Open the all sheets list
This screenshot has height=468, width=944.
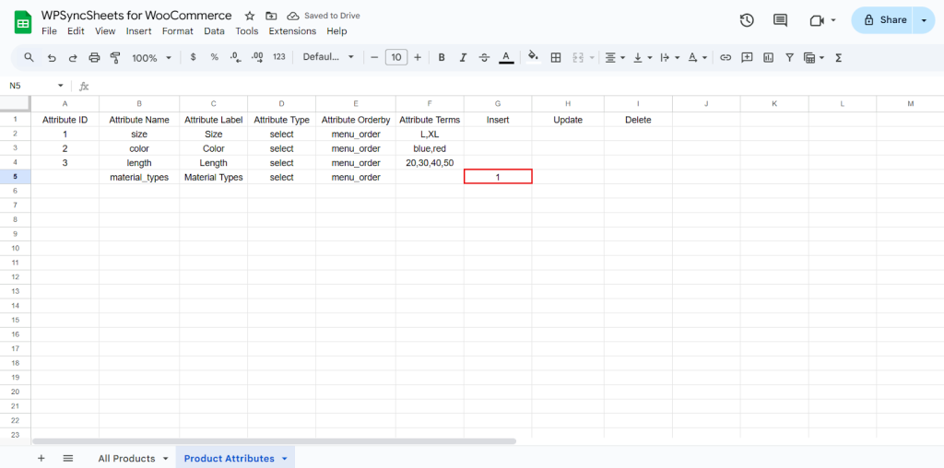tap(68, 458)
